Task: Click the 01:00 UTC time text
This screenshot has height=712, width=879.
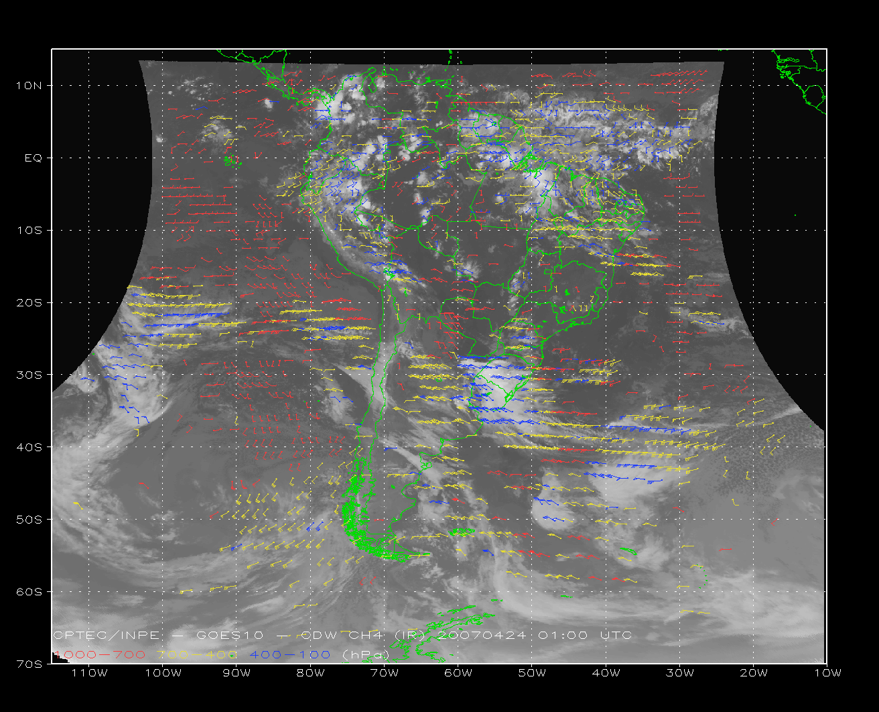Action: pos(585,636)
